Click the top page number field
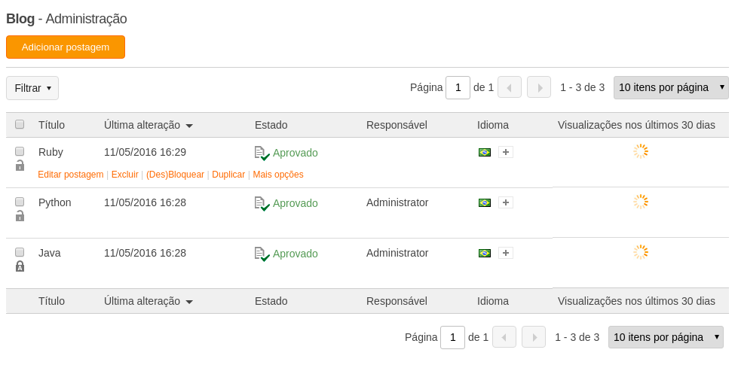This screenshot has height=371, width=735. tap(458, 87)
